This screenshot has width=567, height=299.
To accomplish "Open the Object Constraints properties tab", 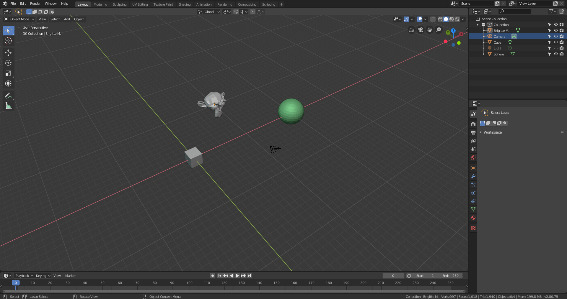I will point(473,201).
